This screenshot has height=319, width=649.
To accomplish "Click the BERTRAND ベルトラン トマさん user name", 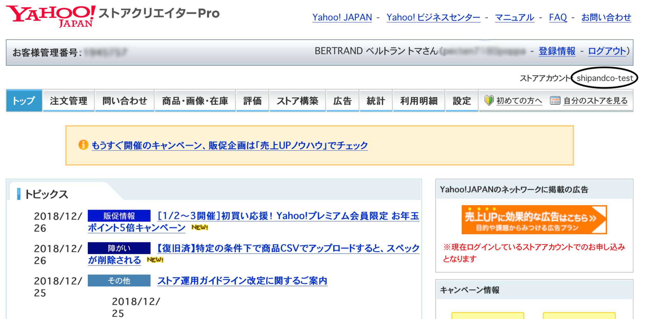I will pyautogui.click(x=376, y=51).
